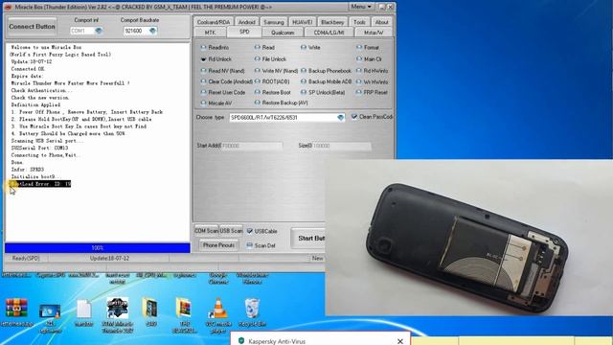The height and width of the screenshot is (345, 613).
Task: Click the highlighted BootLoad Error log line
Action: (x=40, y=183)
